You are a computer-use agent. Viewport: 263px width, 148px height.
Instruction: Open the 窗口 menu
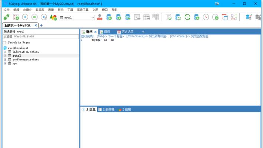pos(105,10)
